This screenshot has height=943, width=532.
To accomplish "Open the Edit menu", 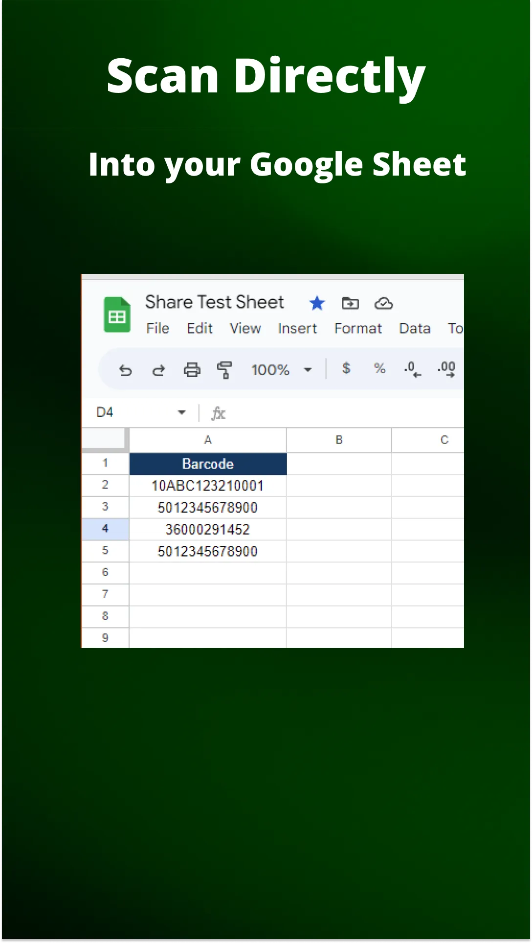I will coord(199,328).
